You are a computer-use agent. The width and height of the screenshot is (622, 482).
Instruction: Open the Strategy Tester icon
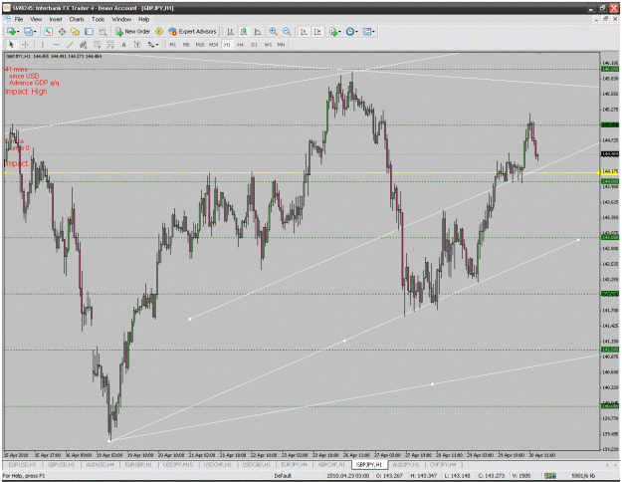pos(103,31)
